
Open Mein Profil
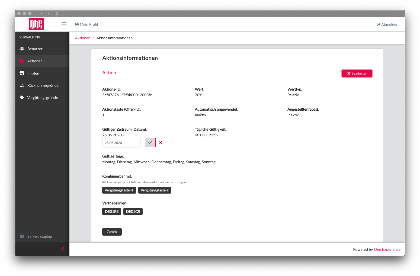tap(86, 24)
